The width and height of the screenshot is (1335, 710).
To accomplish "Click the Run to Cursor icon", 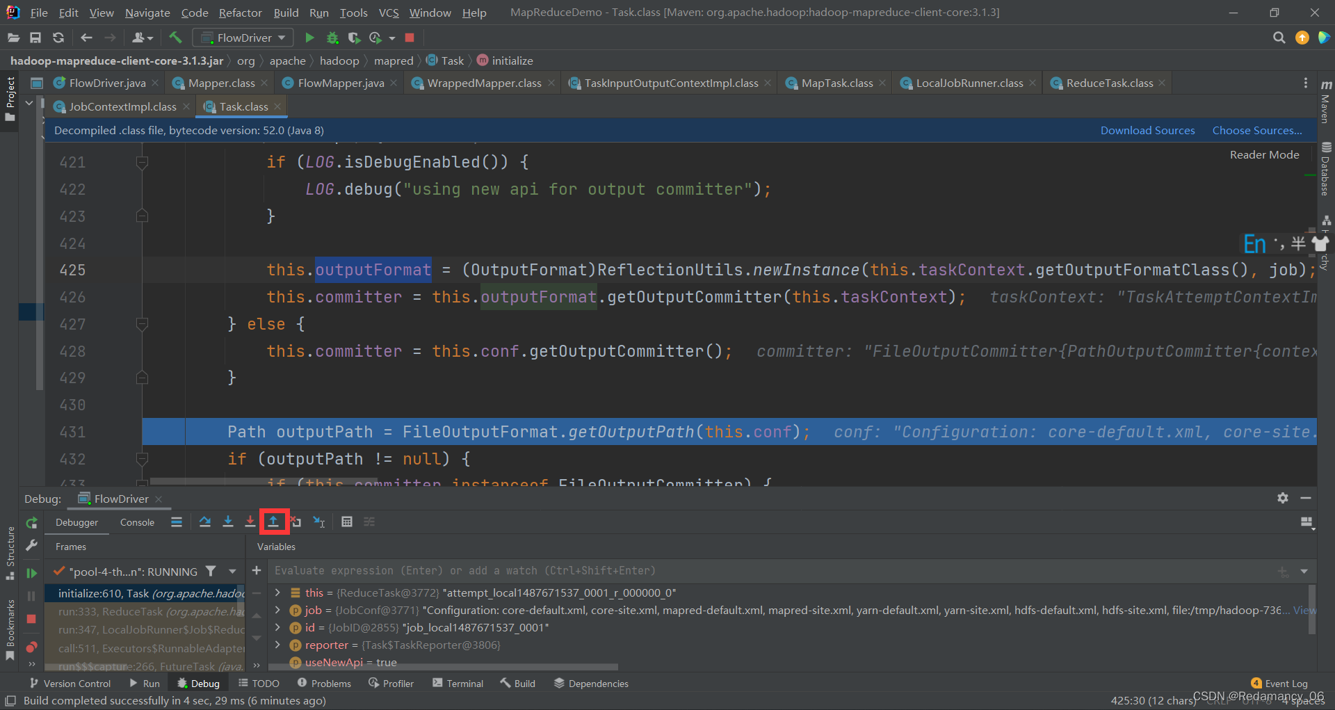I will (319, 522).
